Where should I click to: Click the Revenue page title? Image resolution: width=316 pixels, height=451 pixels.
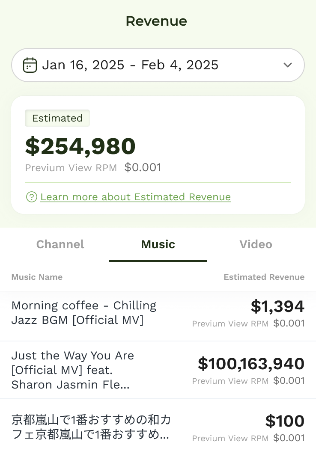click(156, 21)
